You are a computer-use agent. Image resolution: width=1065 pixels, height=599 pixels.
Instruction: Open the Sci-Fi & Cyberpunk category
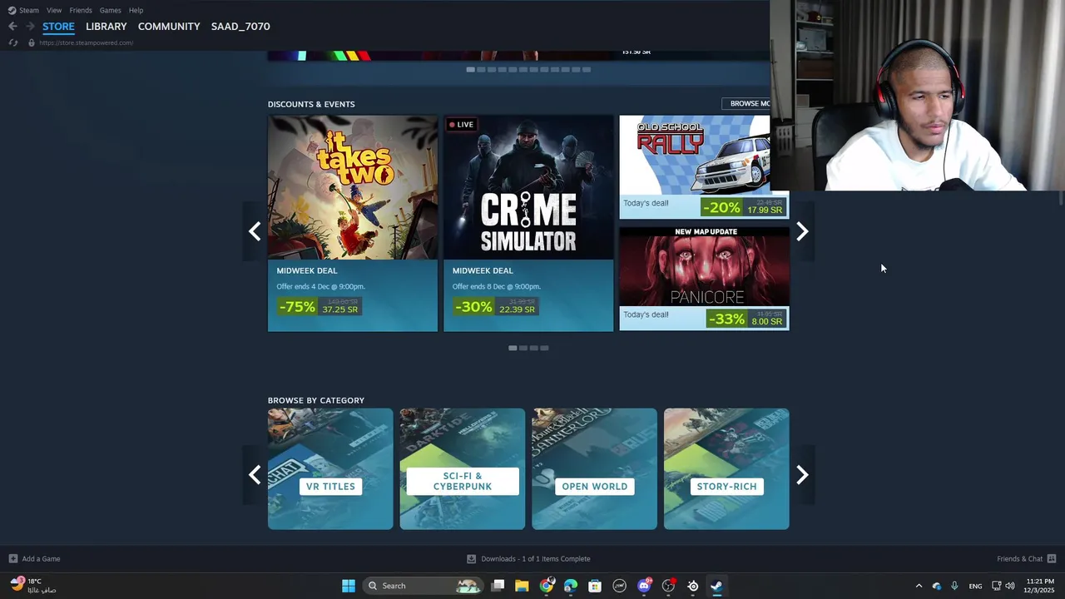point(463,469)
